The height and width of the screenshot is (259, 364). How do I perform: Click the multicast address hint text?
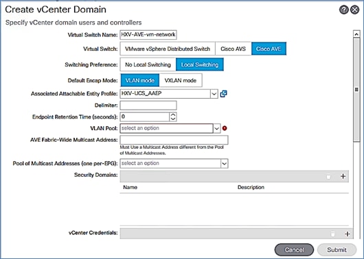tap(172, 150)
